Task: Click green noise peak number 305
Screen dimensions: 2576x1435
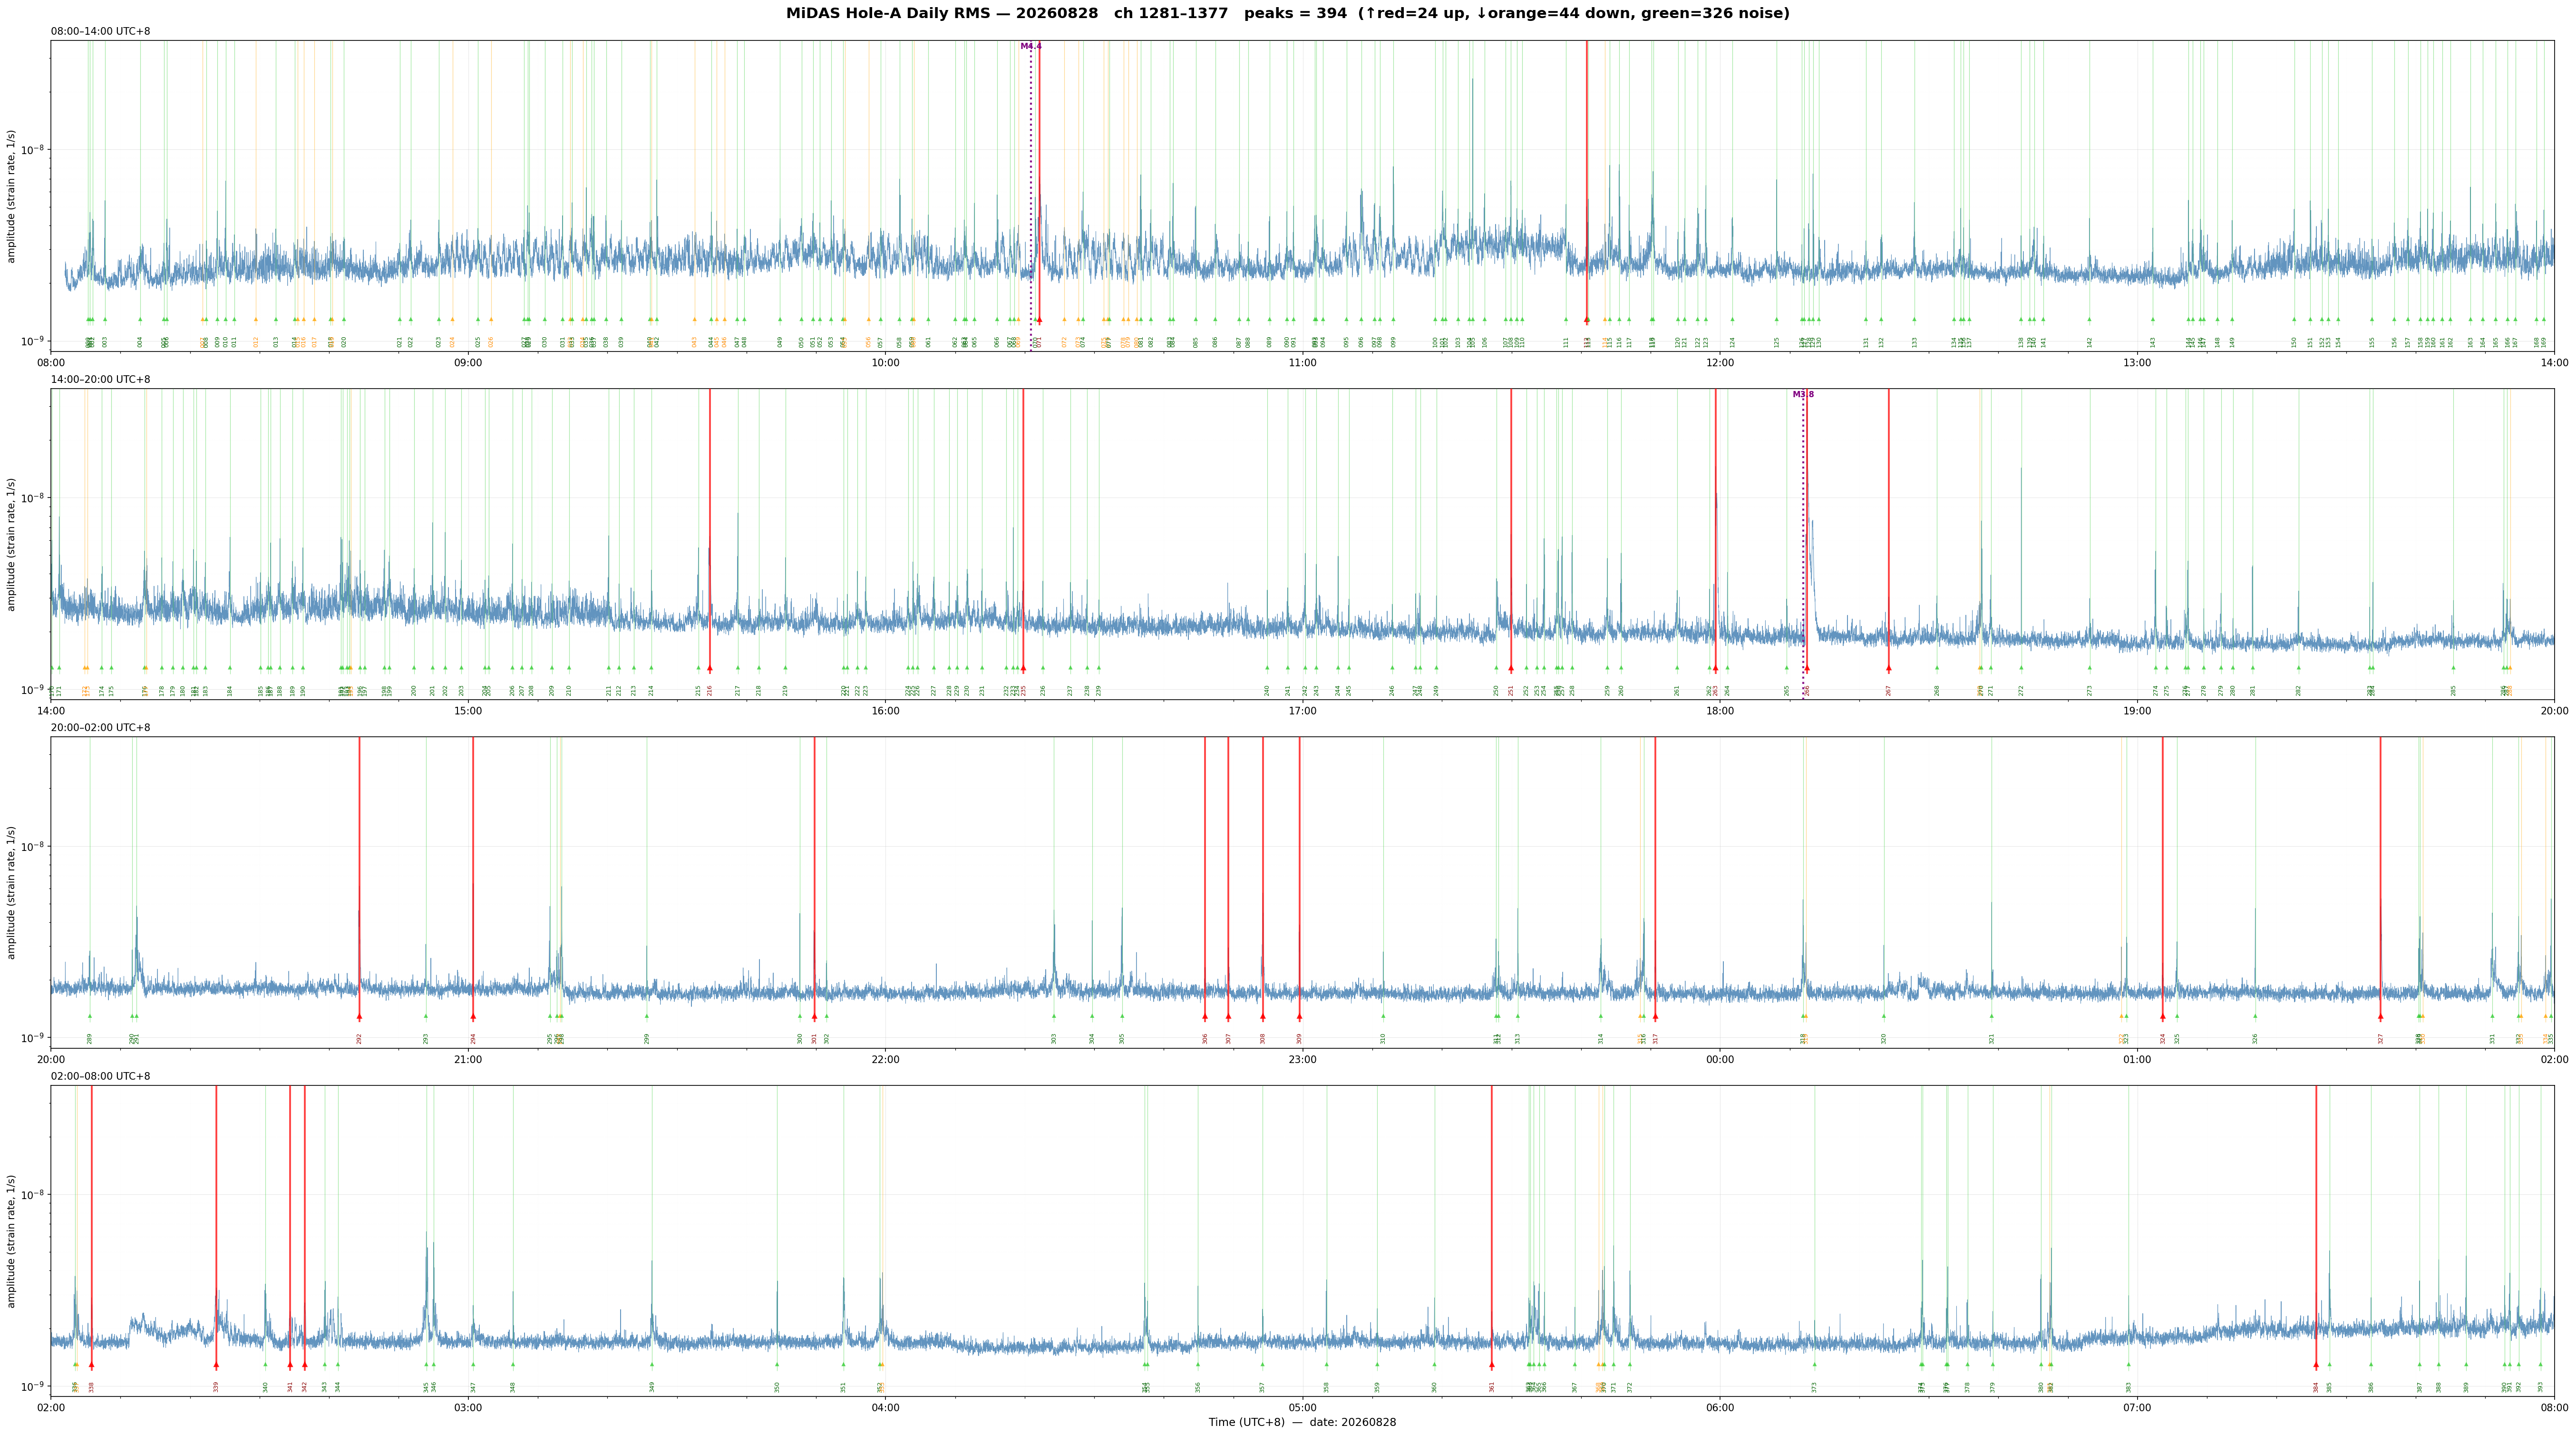Action: pyautogui.click(x=1122, y=1039)
